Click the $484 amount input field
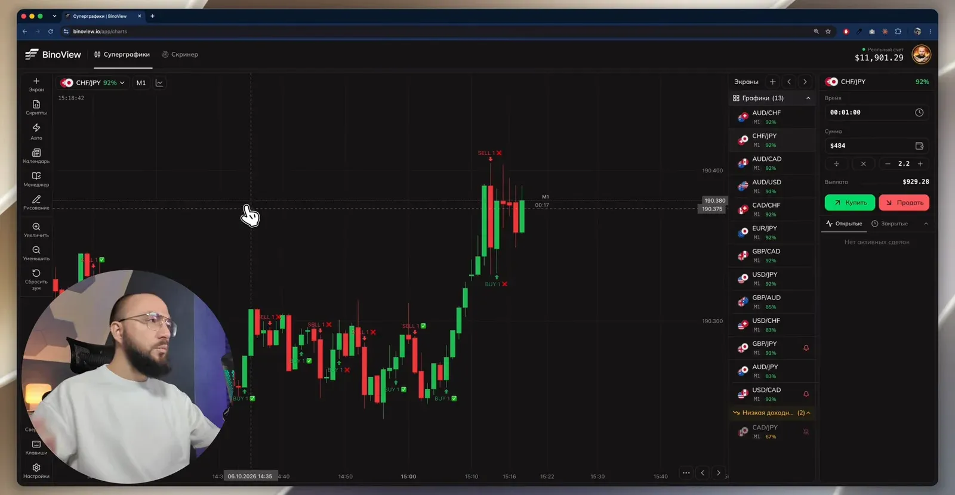This screenshot has height=495, width=955. coord(877,146)
